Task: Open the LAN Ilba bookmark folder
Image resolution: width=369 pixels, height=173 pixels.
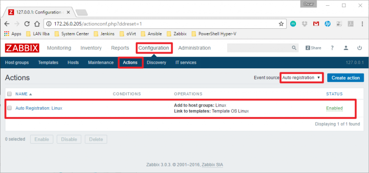Action: coord(37,34)
